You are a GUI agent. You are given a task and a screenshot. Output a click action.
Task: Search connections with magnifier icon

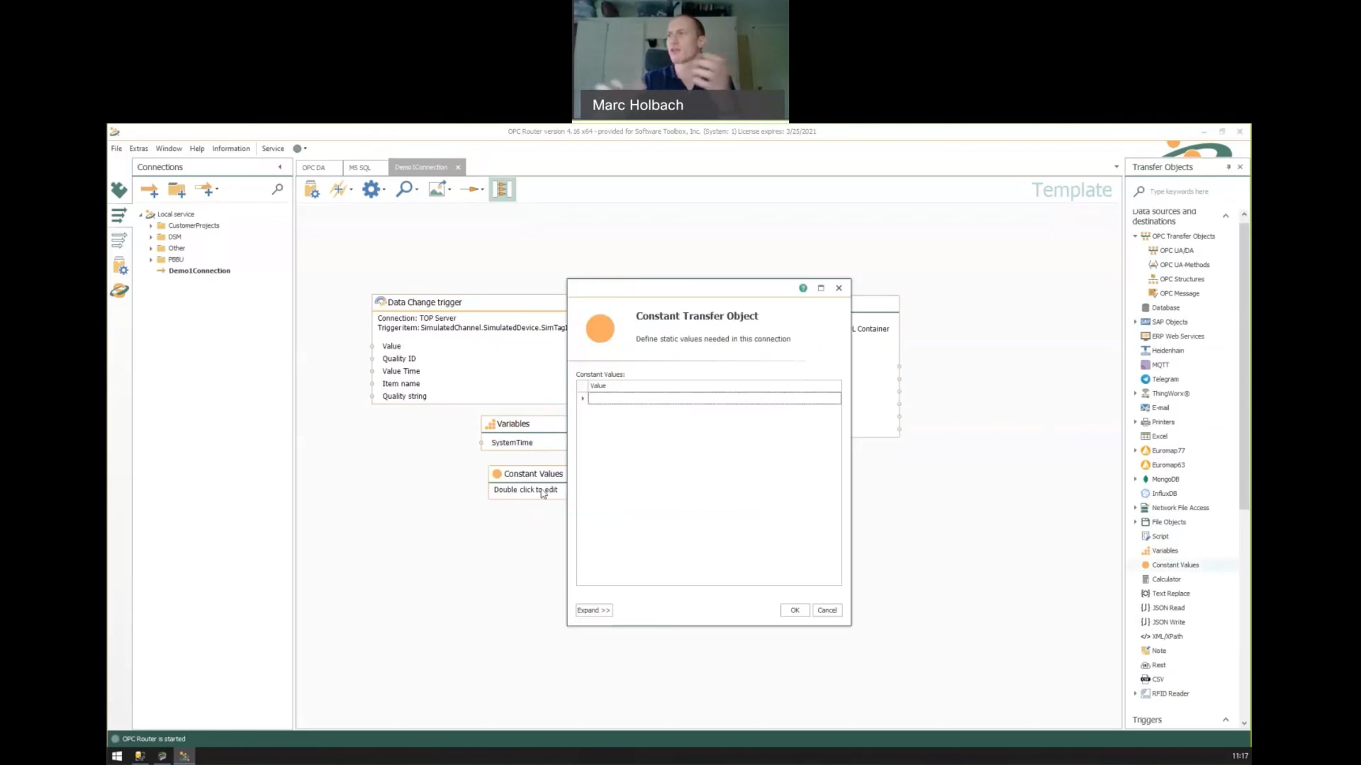277,189
